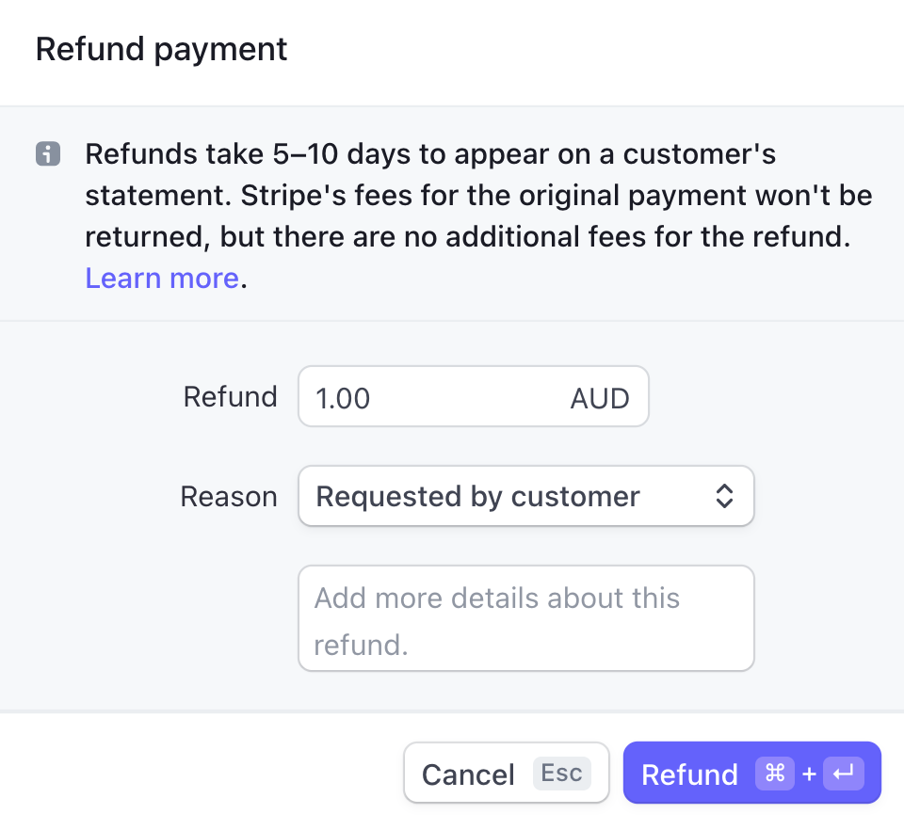The image size is (904, 830).
Task: Click the Refund field label
Action: click(x=230, y=396)
